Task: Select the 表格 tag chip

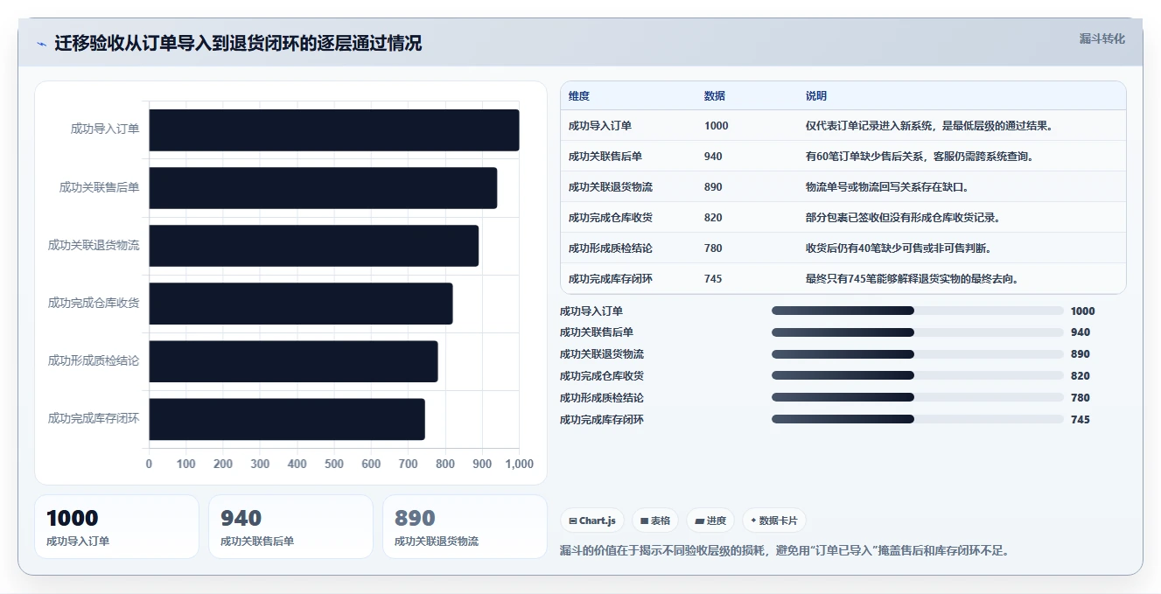Action: (655, 521)
